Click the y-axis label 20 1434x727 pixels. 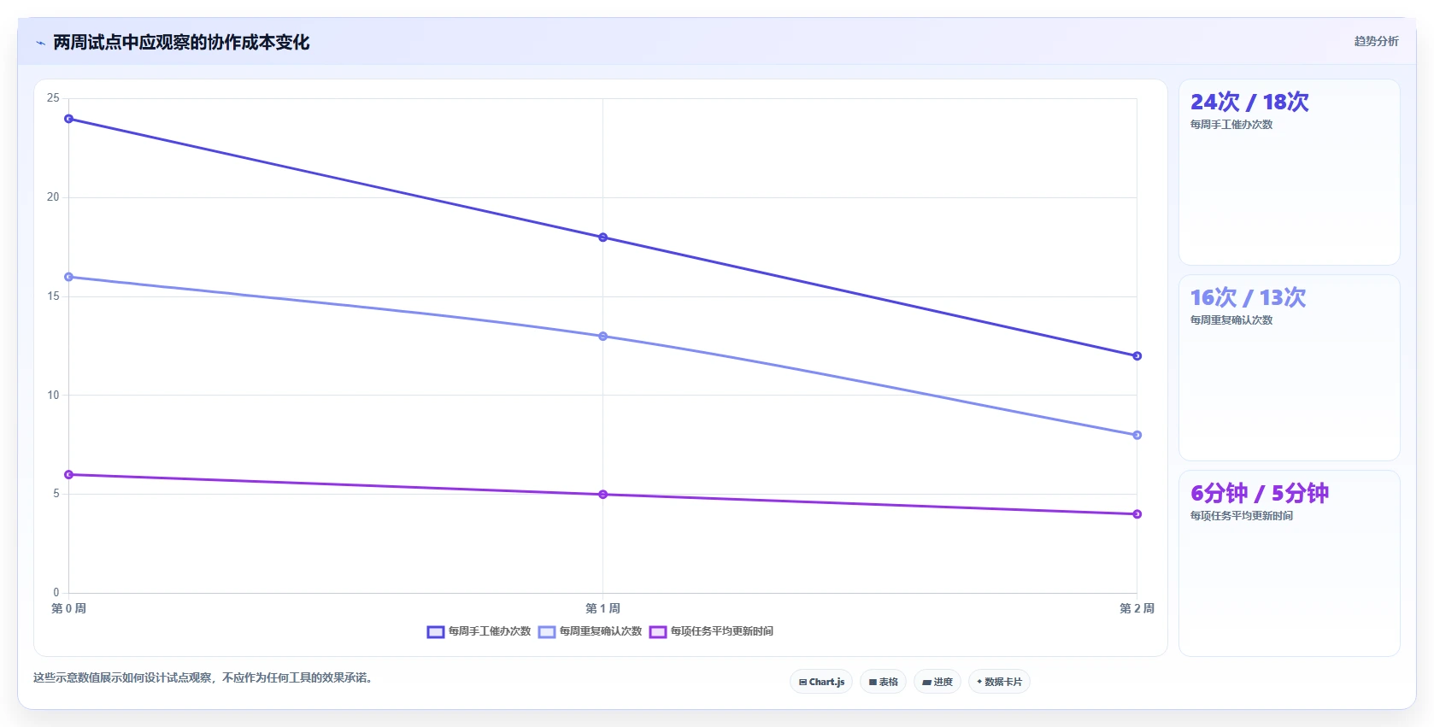(x=53, y=197)
